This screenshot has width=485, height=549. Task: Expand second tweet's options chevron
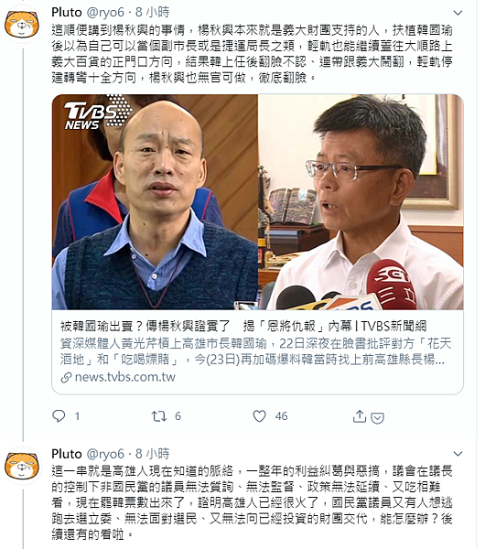tap(458, 454)
